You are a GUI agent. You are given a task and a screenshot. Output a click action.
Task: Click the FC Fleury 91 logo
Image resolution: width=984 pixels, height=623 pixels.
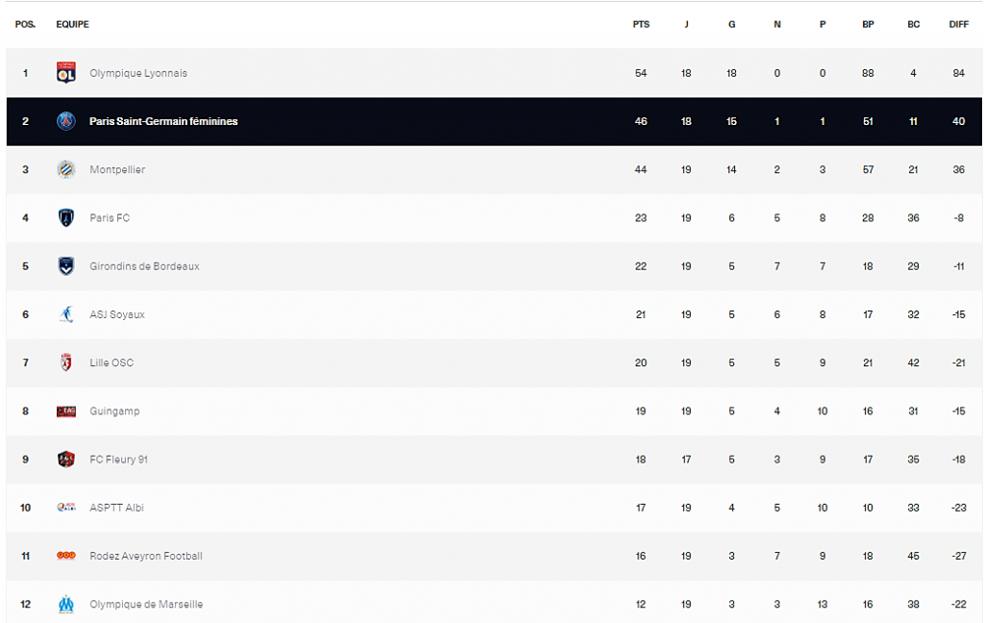[66, 460]
